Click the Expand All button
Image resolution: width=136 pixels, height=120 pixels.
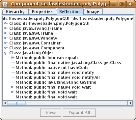click(79, 112)
